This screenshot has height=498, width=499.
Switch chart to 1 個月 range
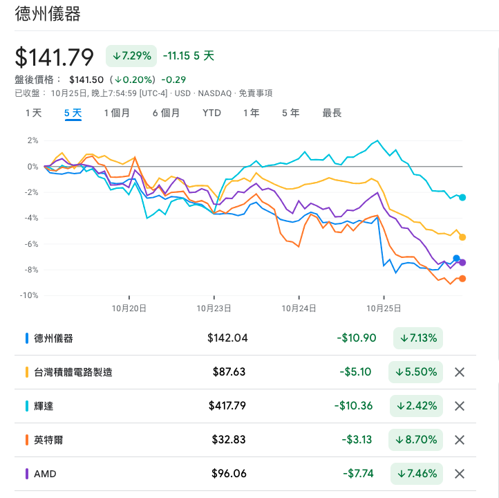click(x=117, y=113)
